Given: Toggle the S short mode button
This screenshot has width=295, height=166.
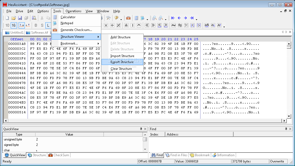Looking at the screenshot, I should pyautogui.click(x=42, y=25).
